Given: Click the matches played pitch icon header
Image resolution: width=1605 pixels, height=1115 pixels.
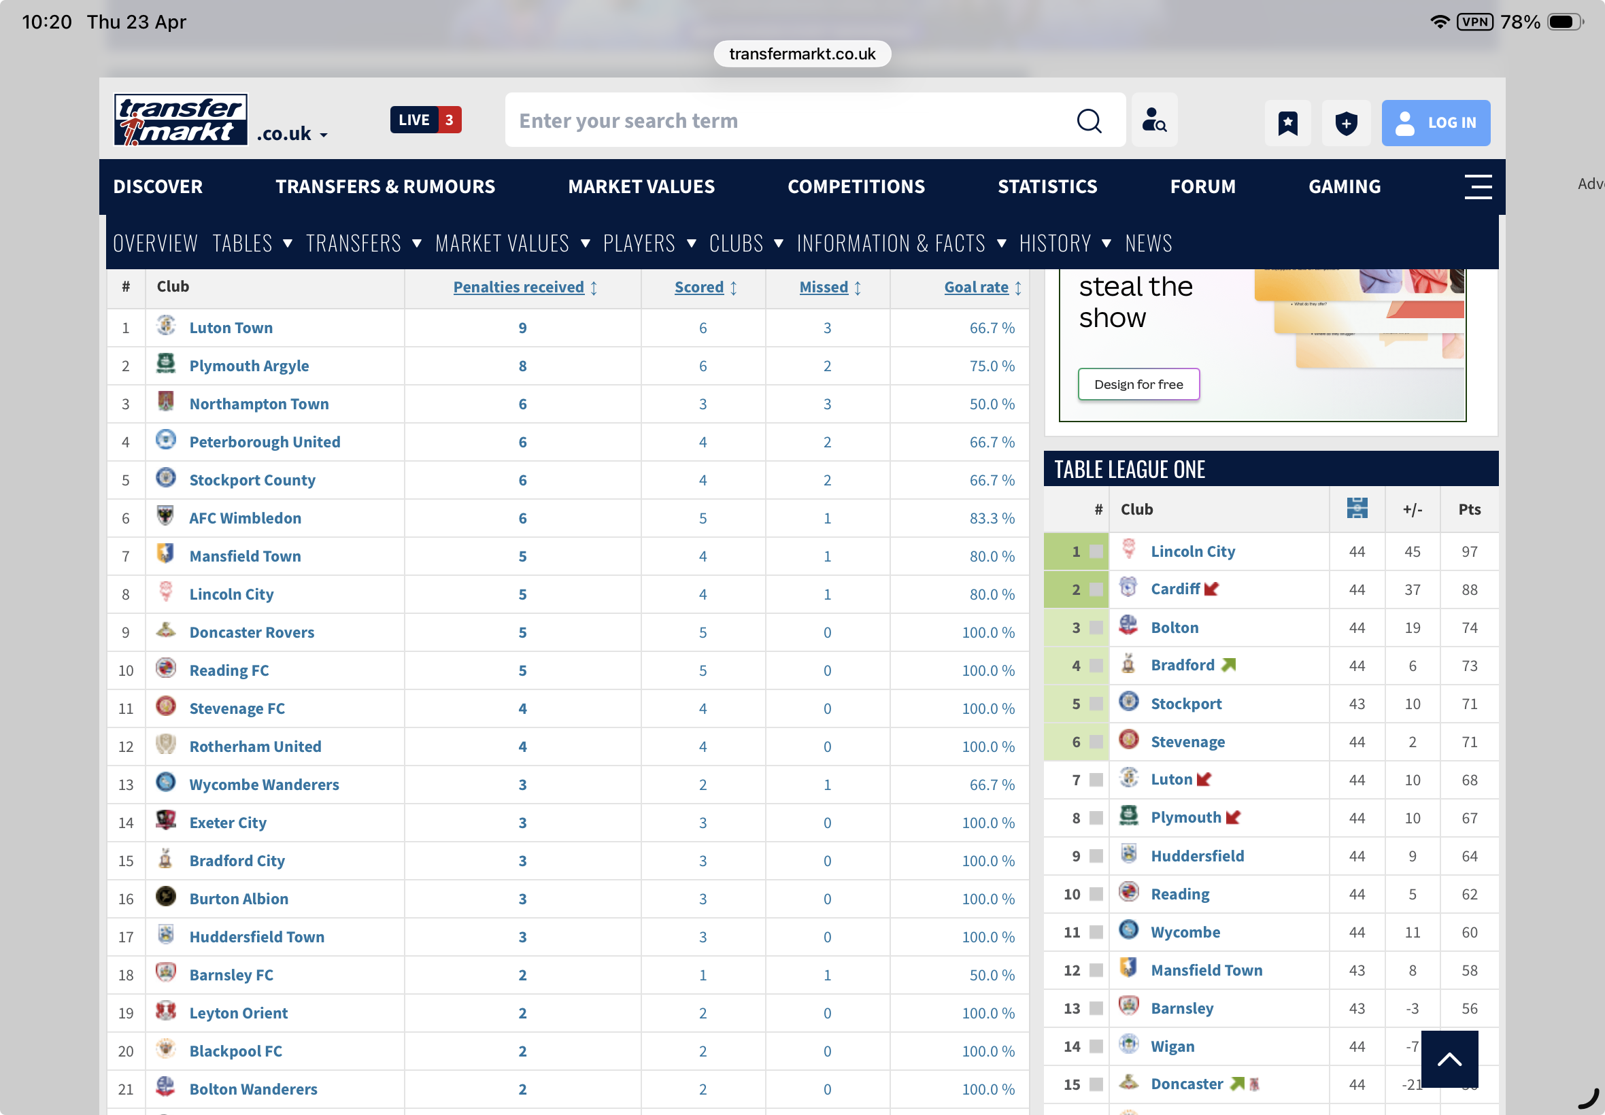Looking at the screenshot, I should [1356, 508].
